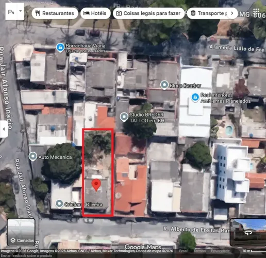Show more category chips with arrow
Image resolution: width=266 pixels, height=258 pixels.
[232, 13]
